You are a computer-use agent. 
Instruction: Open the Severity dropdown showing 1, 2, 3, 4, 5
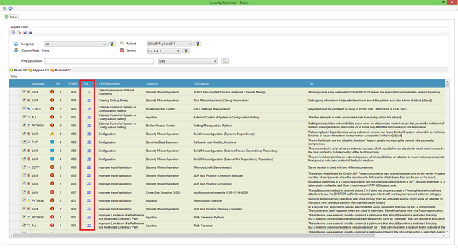(164, 51)
